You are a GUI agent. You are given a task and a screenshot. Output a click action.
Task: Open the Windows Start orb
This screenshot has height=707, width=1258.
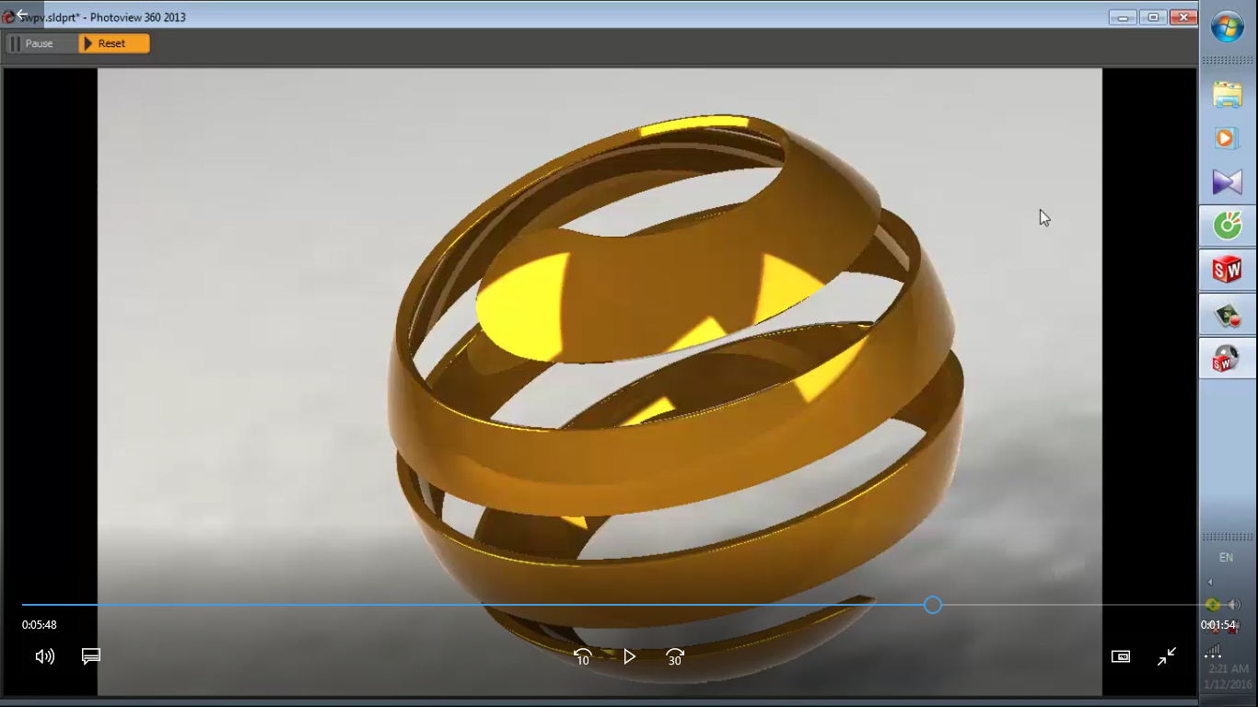[x=1228, y=27]
